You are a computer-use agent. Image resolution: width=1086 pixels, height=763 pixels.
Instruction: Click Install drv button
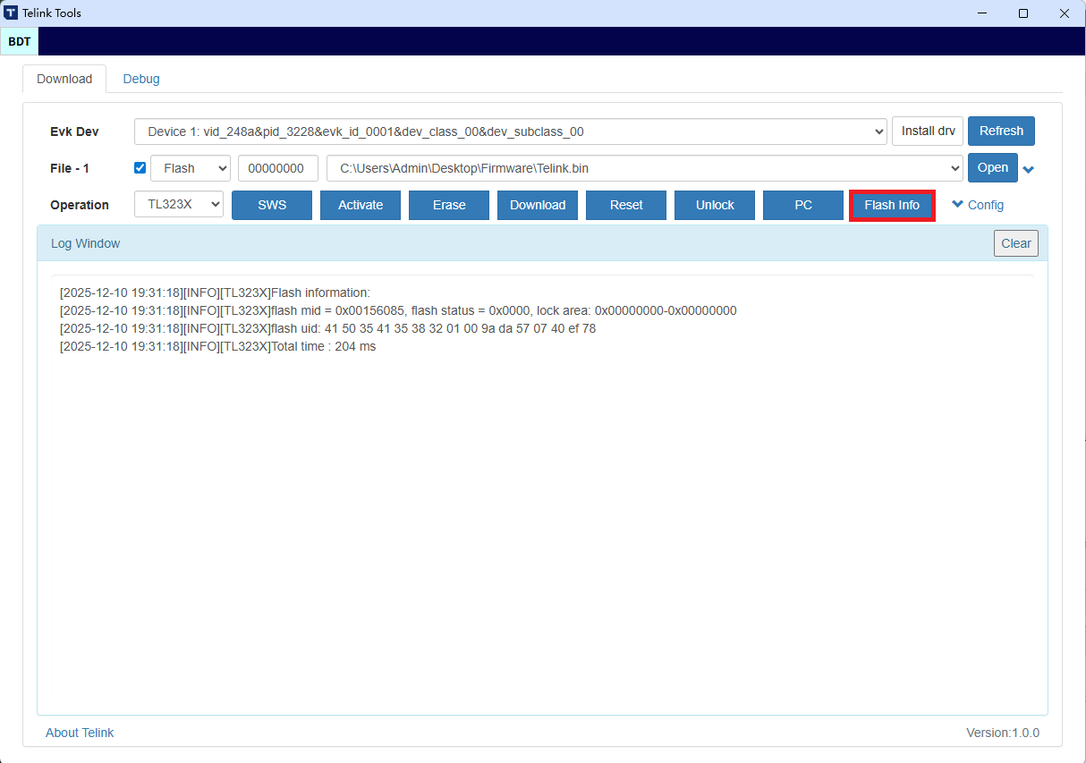(928, 131)
